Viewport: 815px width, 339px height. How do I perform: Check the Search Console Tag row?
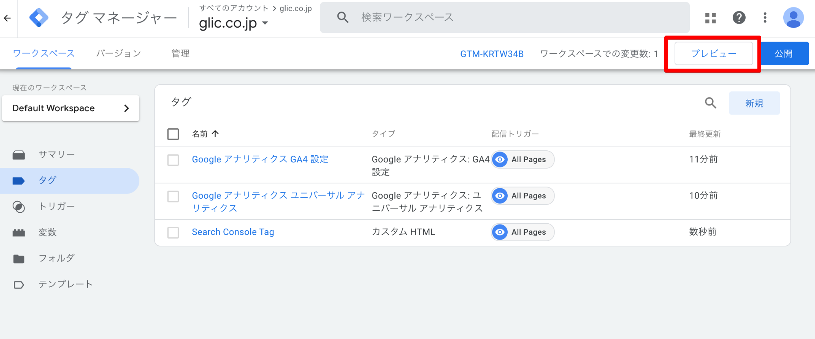[173, 233]
